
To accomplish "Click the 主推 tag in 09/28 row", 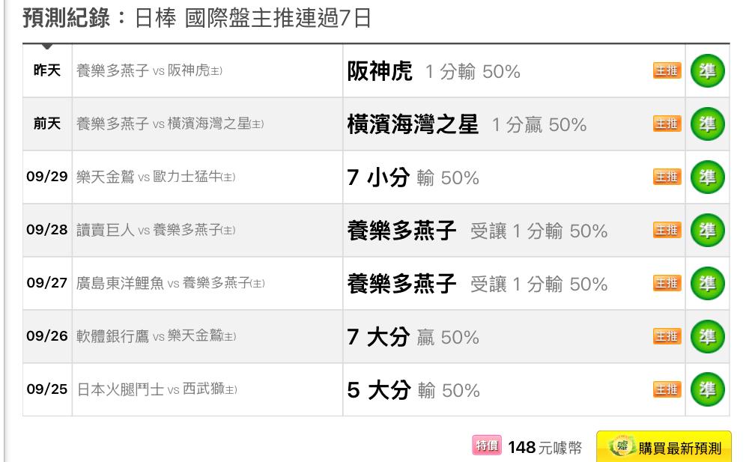I will [667, 231].
